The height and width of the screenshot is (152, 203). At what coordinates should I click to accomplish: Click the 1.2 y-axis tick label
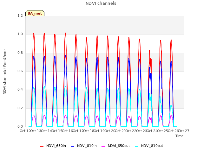pyautogui.click(x=20, y=16)
